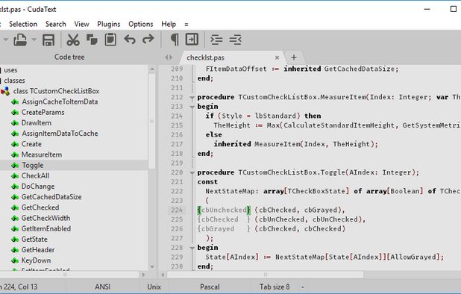Click Tab size 8 in status bar
The image size is (461, 294).
[x=275, y=287]
